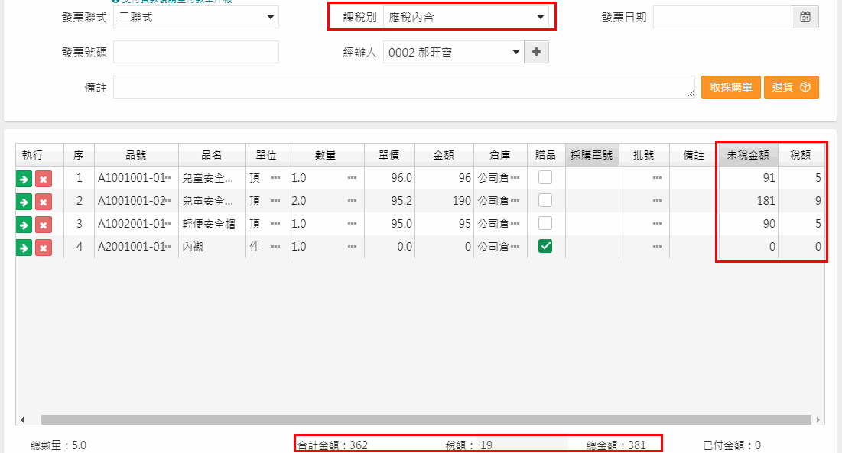Open warehouse lookup ellipsis in row 3
Image resolution: width=842 pixels, height=453 pixels.
[x=515, y=224]
